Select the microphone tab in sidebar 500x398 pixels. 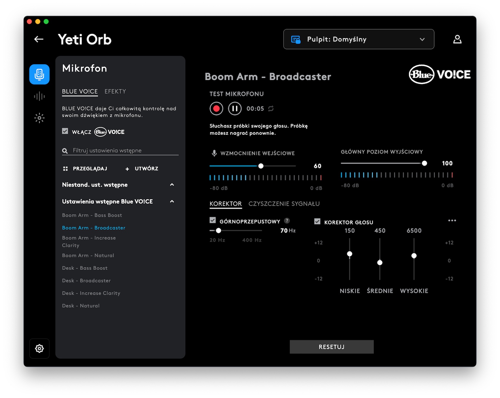[x=39, y=74]
